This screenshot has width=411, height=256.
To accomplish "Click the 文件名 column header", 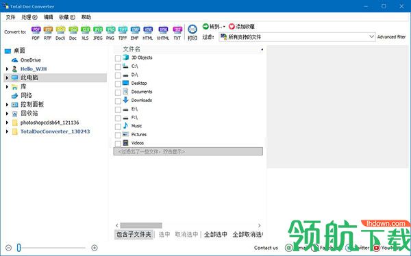I will coord(132,49).
